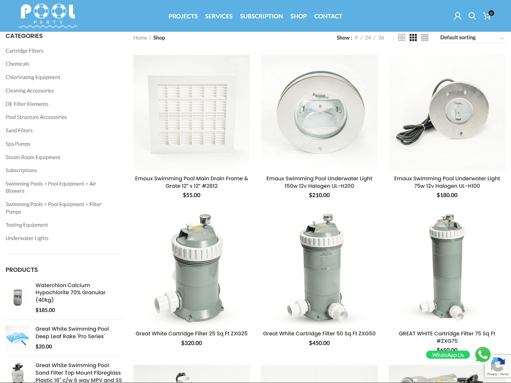The height and width of the screenshot is (383, 511).
Task: Switch to four-column grid view
Action: pos(425,38)
